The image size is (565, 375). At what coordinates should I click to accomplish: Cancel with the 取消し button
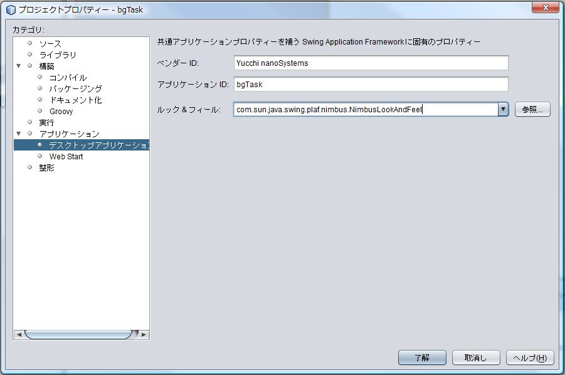[475, 357]
